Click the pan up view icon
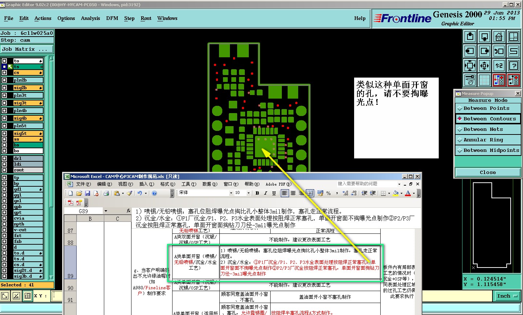Screen dimensions: 523x315 [470, 37]
